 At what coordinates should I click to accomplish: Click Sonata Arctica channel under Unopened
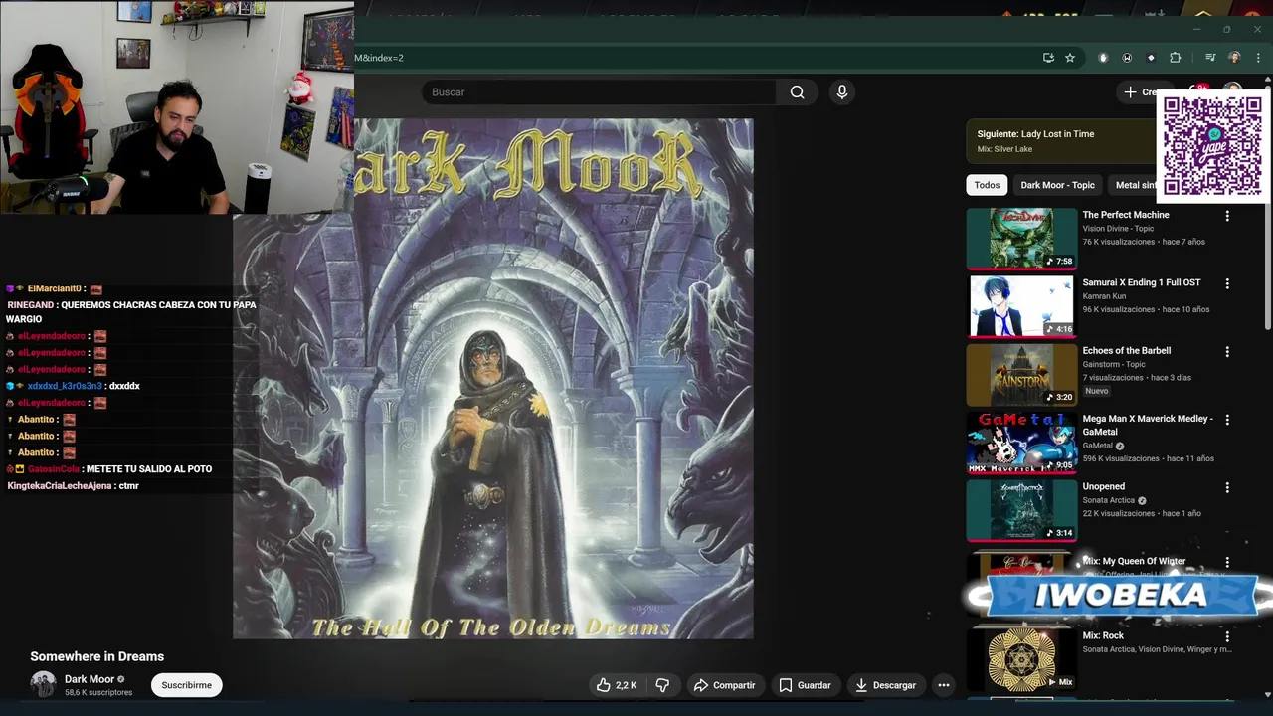click(1108, 500)
